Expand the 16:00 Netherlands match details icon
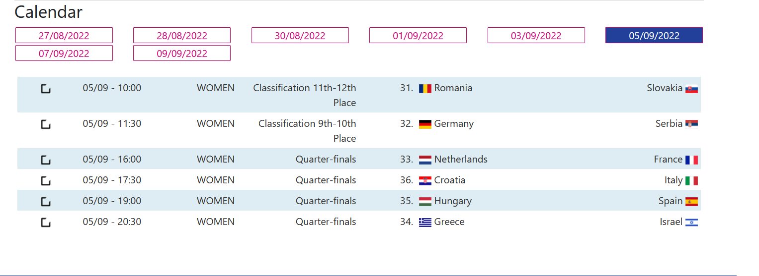The height and width of the screenshot is (276, 759). pyautogui.click(x=46, y=160)
